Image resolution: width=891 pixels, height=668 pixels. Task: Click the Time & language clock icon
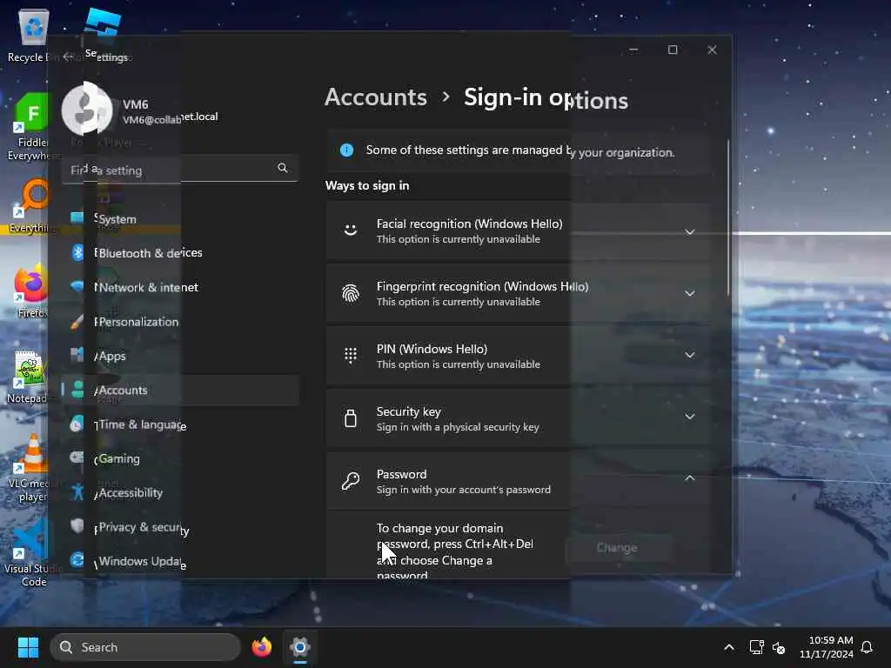point(77,424)
